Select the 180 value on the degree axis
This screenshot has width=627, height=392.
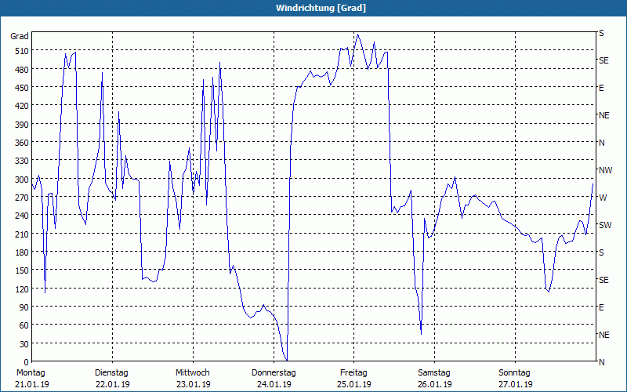(x=22, y=252)
